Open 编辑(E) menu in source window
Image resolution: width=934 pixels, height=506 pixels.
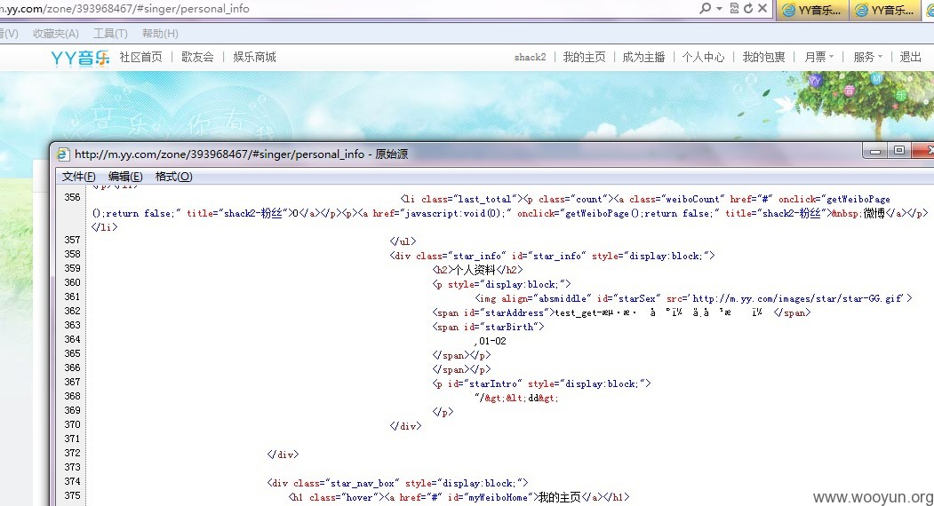click(125, 176)
